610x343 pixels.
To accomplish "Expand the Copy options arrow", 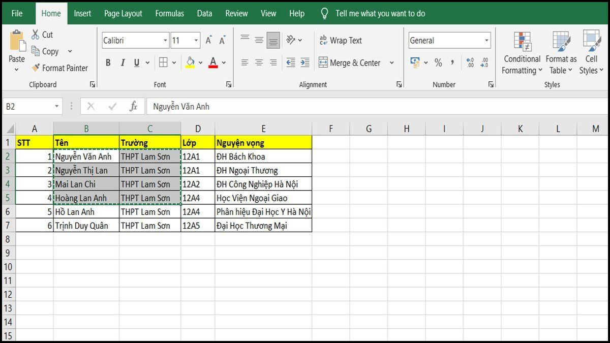I will 70,51.
